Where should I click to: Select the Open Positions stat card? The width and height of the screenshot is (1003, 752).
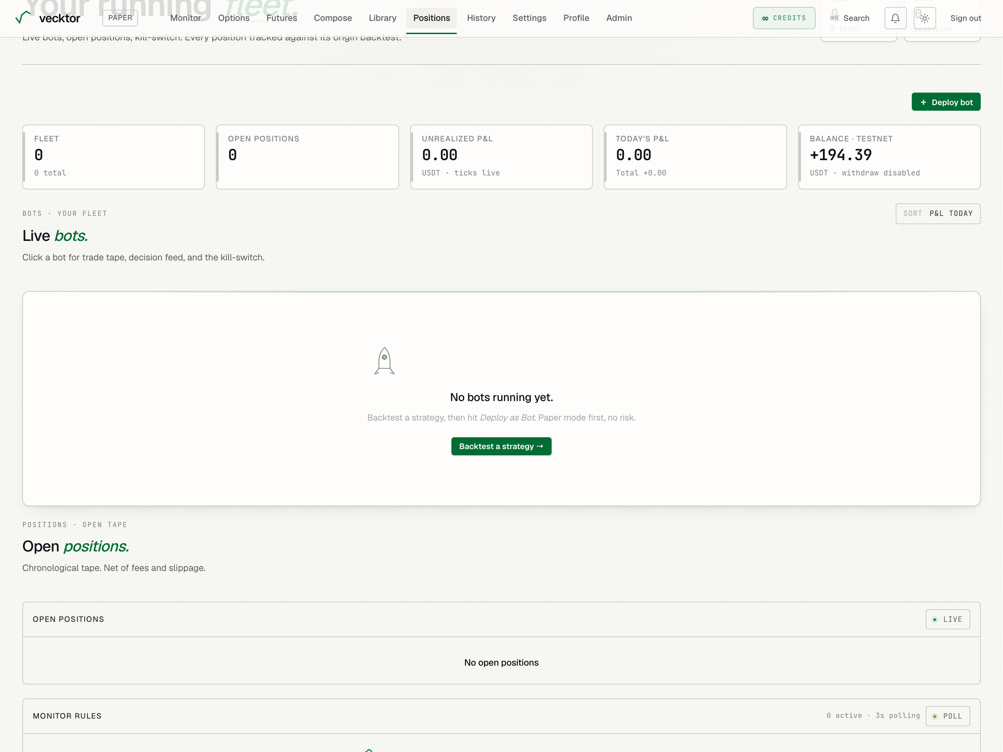[308, 157]
